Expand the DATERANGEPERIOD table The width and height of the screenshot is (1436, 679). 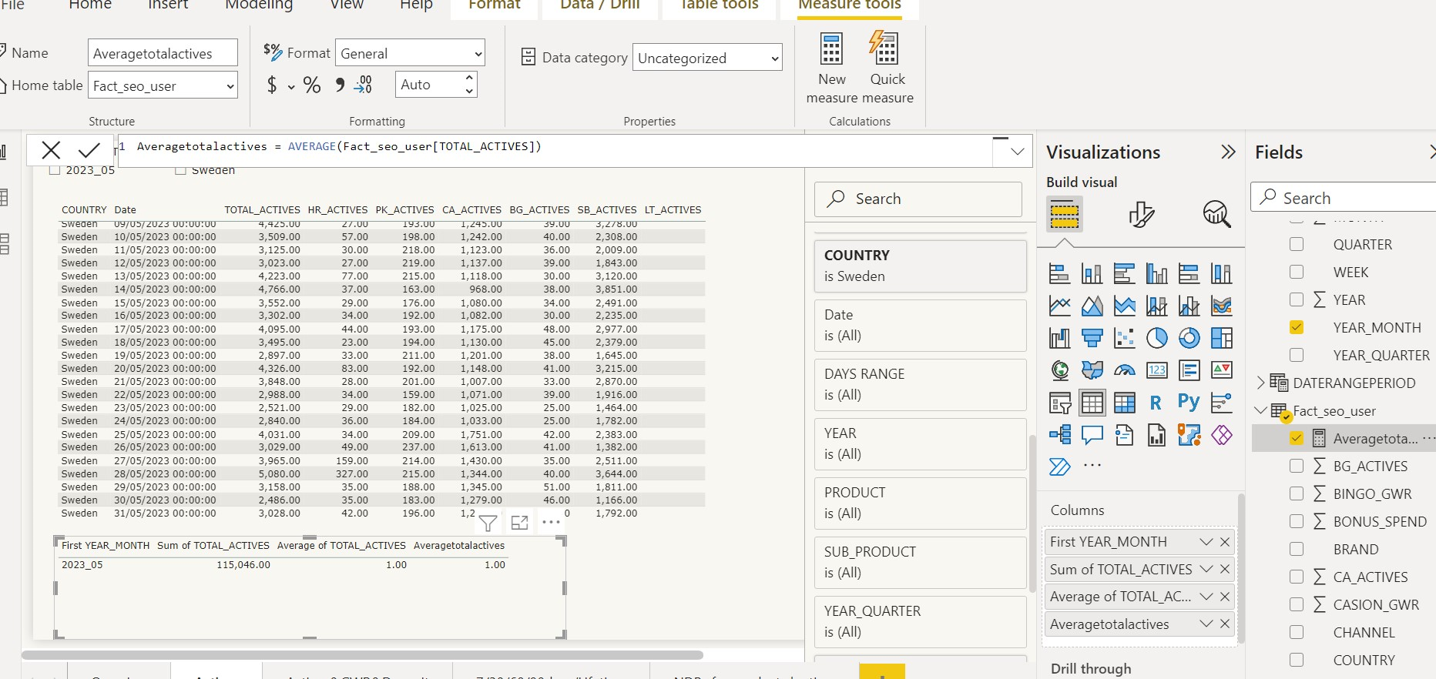coord(1260,383)
